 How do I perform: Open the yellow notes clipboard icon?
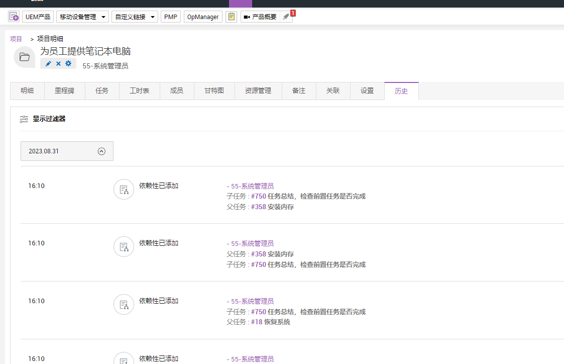point(231,17)
